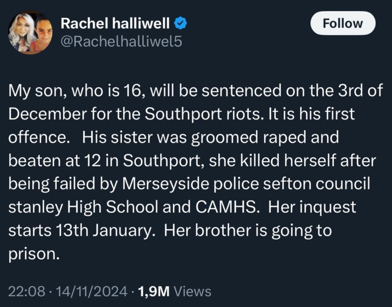This screenshot has width=392, height=307.
Task: Click the word Views beside the count
Action: click(x=193, y=291)
